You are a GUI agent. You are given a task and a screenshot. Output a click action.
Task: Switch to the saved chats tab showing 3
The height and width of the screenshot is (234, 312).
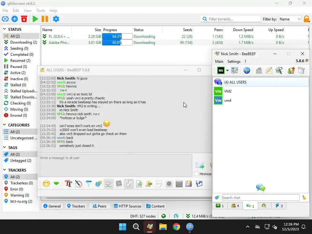click(x=279, y=206)
